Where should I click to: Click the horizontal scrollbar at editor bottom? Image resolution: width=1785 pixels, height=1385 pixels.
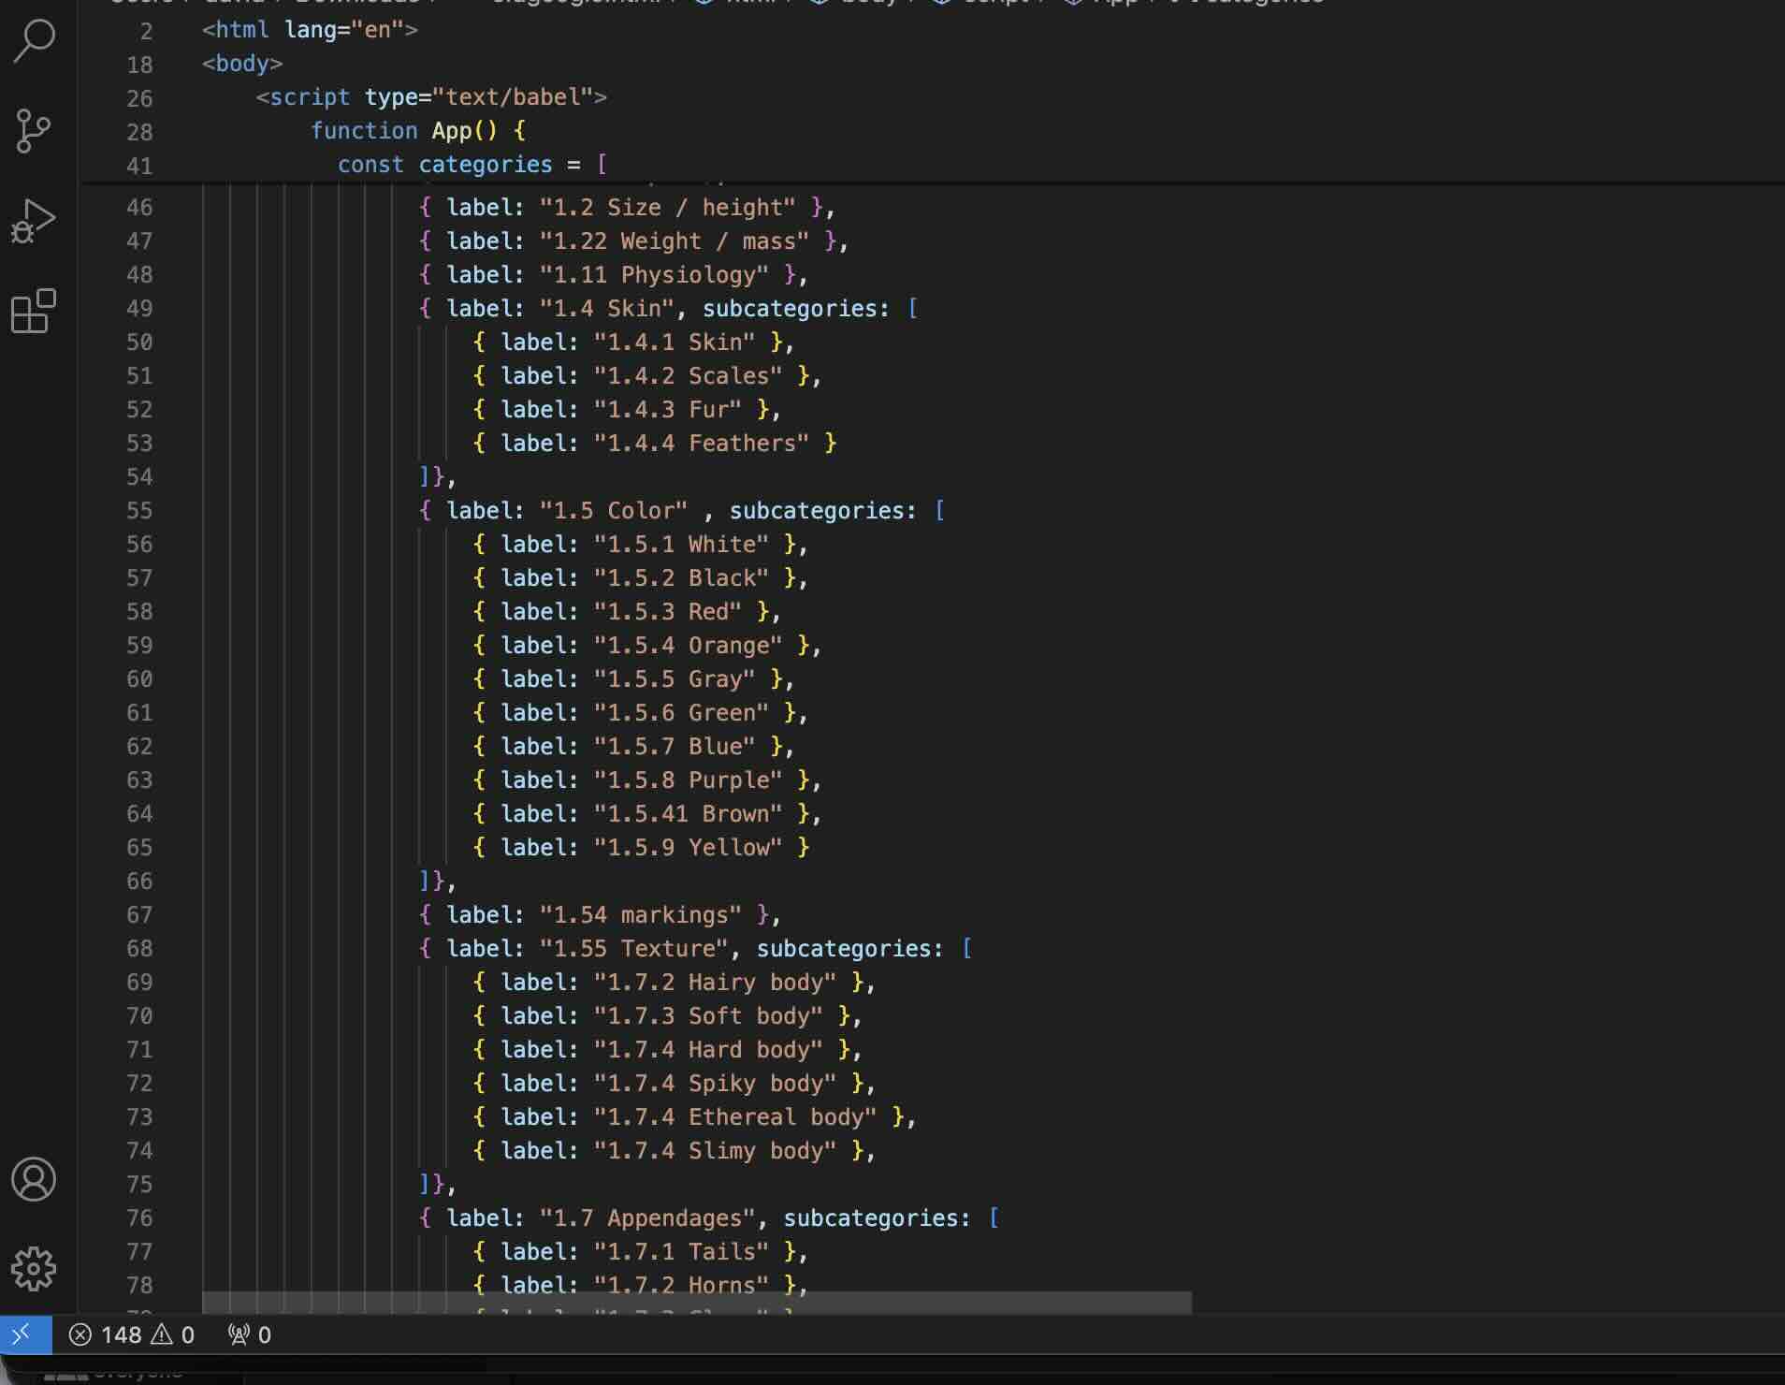(x=696, y=1303)
